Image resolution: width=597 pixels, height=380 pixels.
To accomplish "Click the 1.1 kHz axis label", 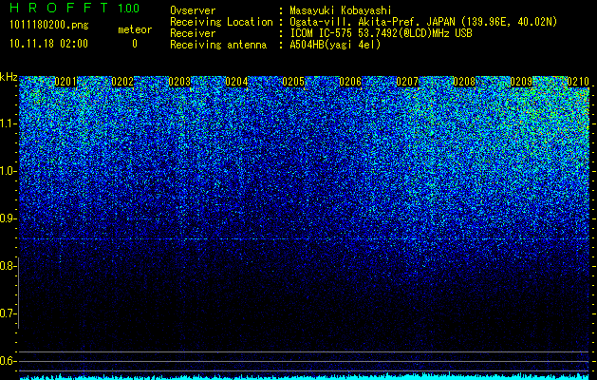I will point(8,123).
